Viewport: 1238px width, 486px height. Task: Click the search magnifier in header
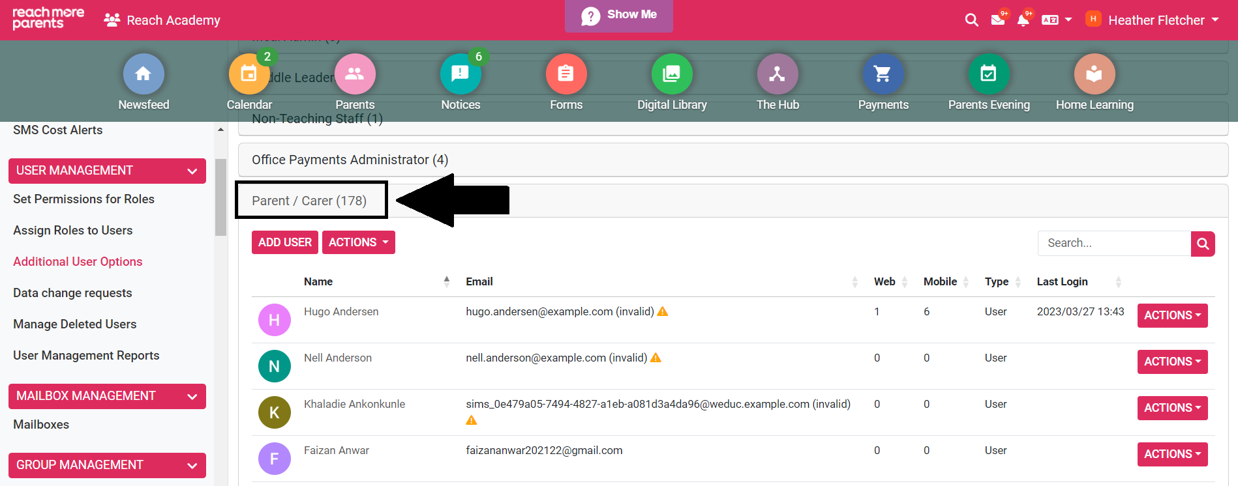point(971,20)
